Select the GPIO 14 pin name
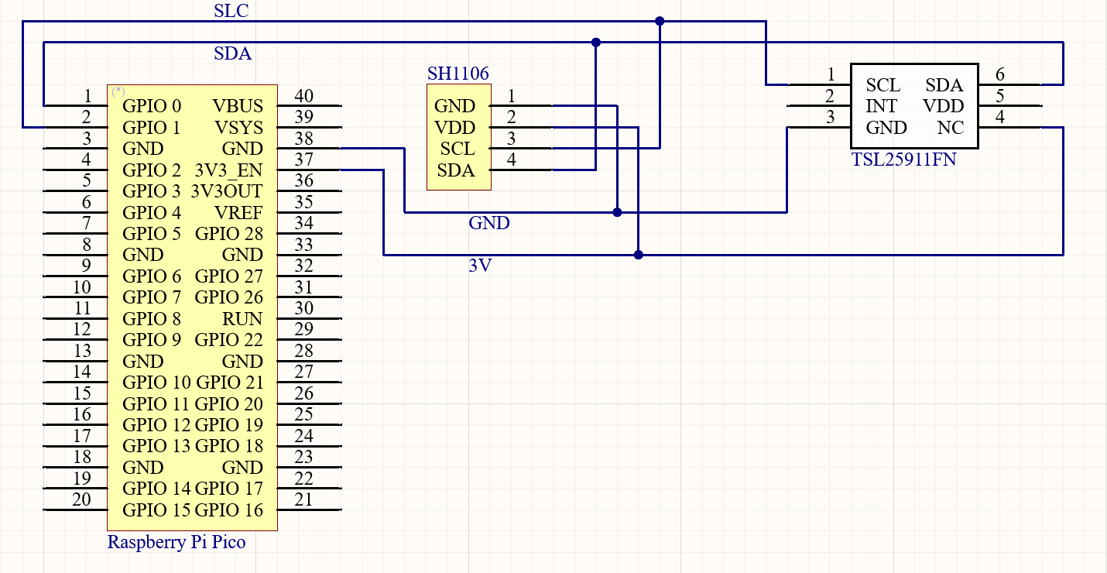This screenshot has height=573, width=1107. (x=156, y=489)
